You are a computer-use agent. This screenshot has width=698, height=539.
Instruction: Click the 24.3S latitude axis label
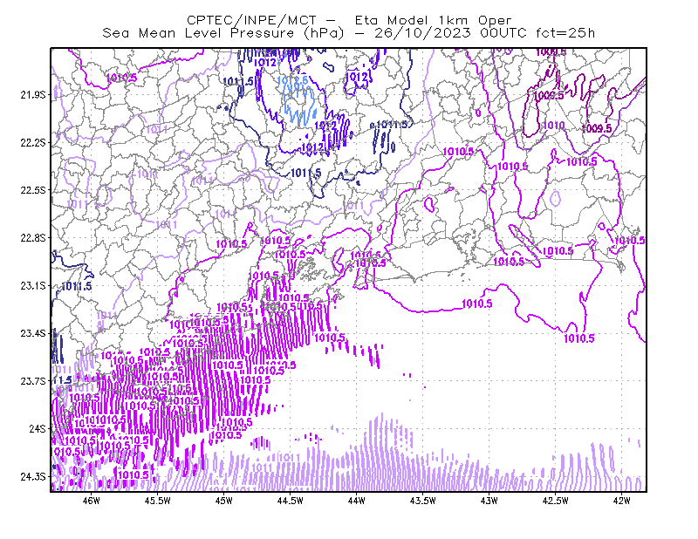coord(33,477)
